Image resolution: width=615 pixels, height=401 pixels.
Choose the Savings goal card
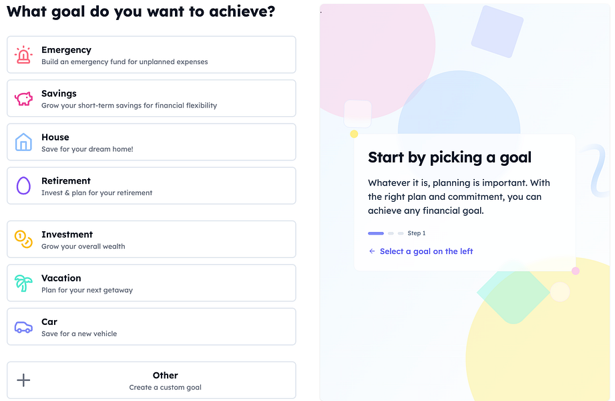(152, 98)
